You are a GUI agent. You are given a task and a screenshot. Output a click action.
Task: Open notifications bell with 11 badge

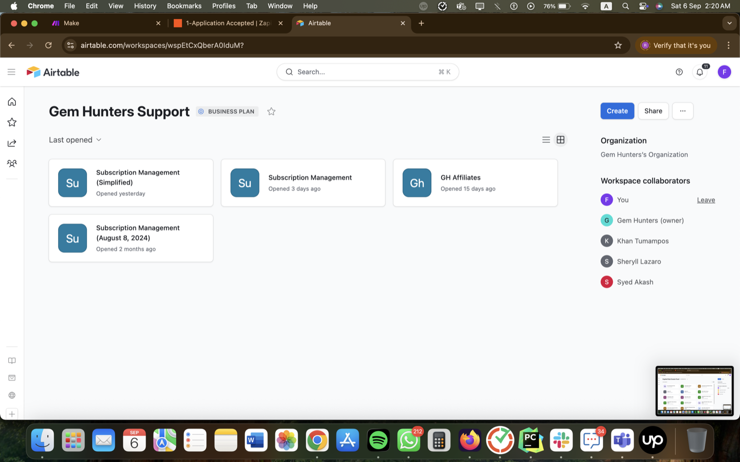point(700,72)
